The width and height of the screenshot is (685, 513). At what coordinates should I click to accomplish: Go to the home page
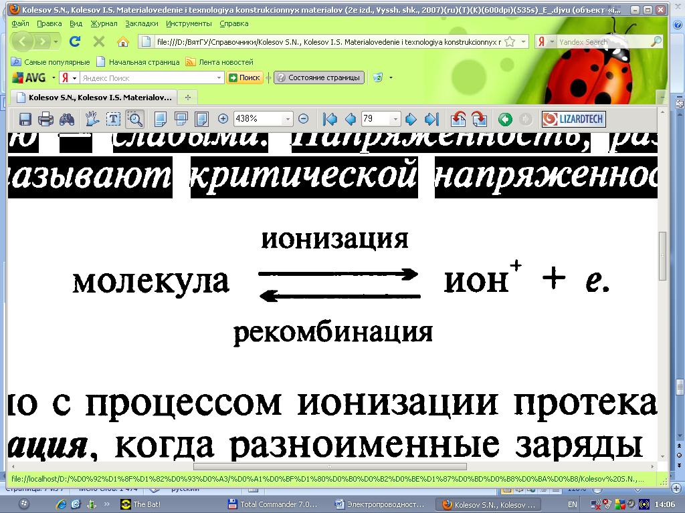click(x=123, y=41)
